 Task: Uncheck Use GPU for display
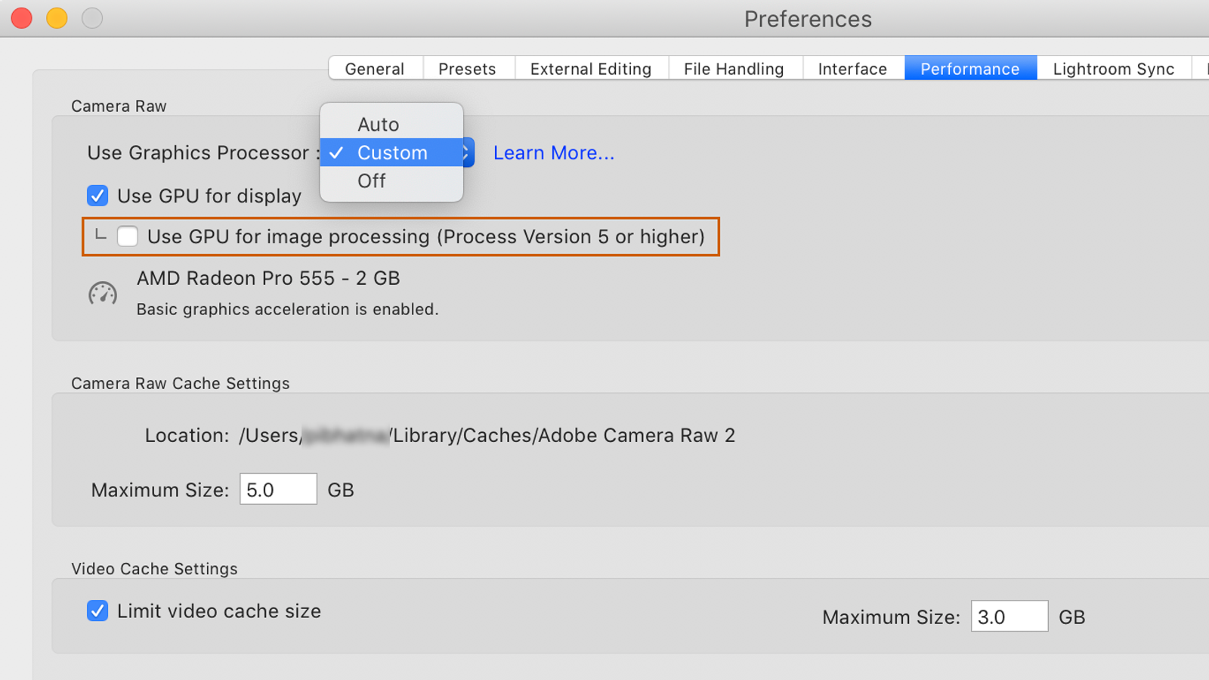97,196
